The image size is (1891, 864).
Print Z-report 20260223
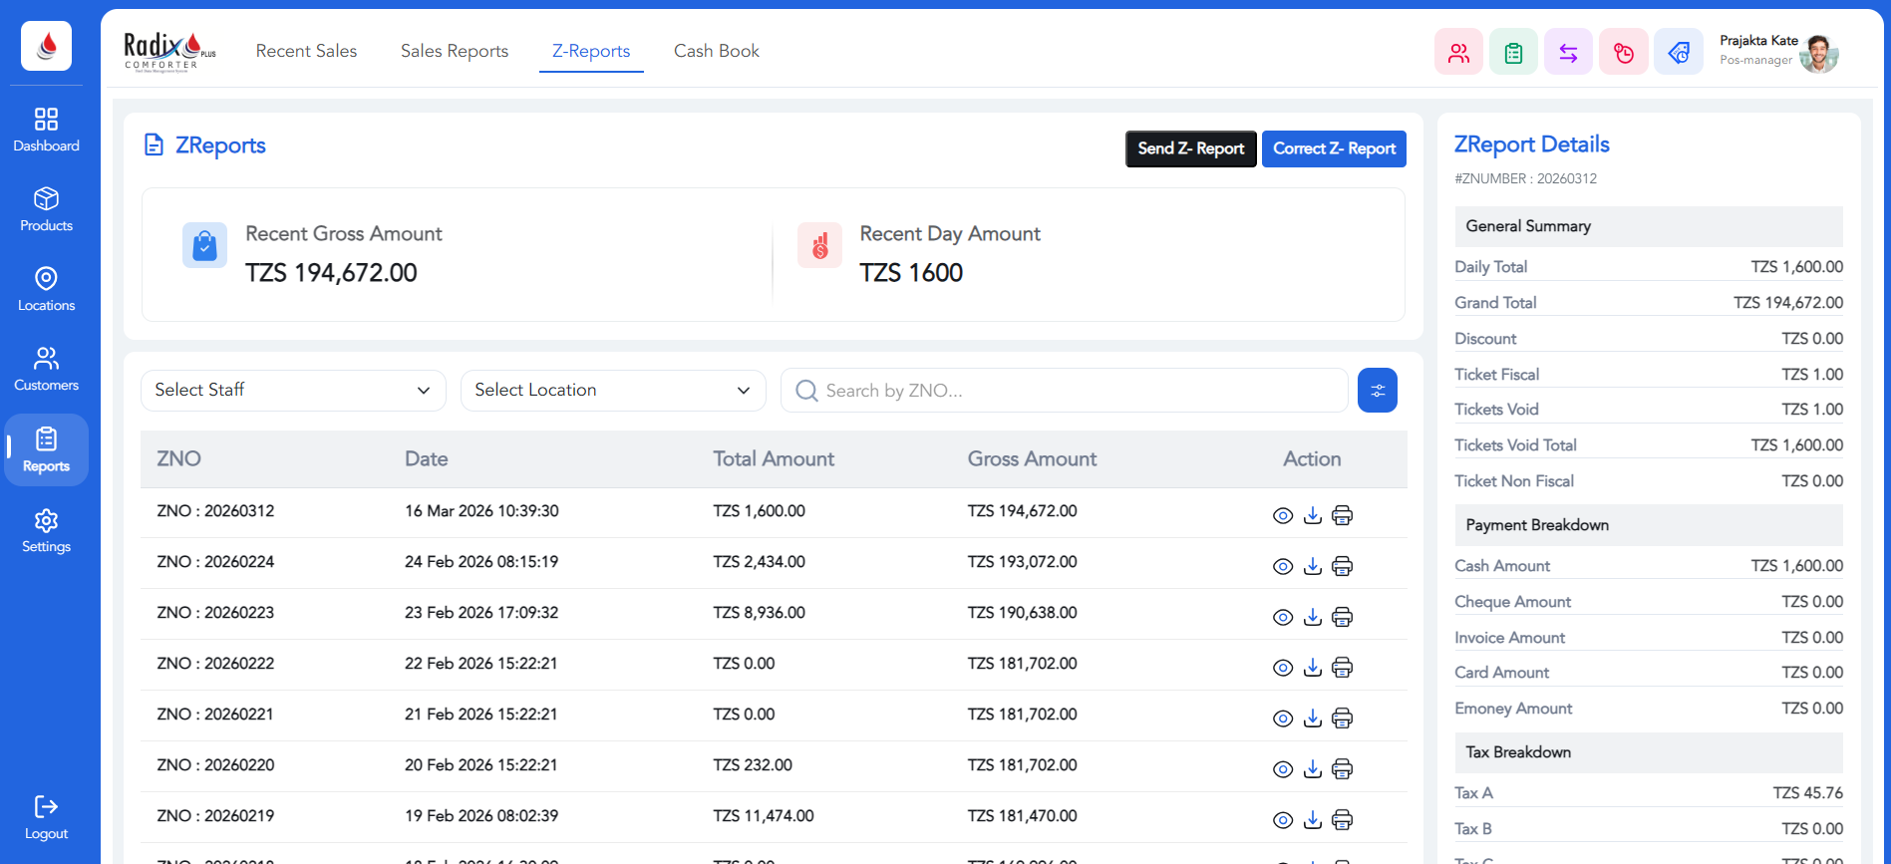coord(1342,617)
